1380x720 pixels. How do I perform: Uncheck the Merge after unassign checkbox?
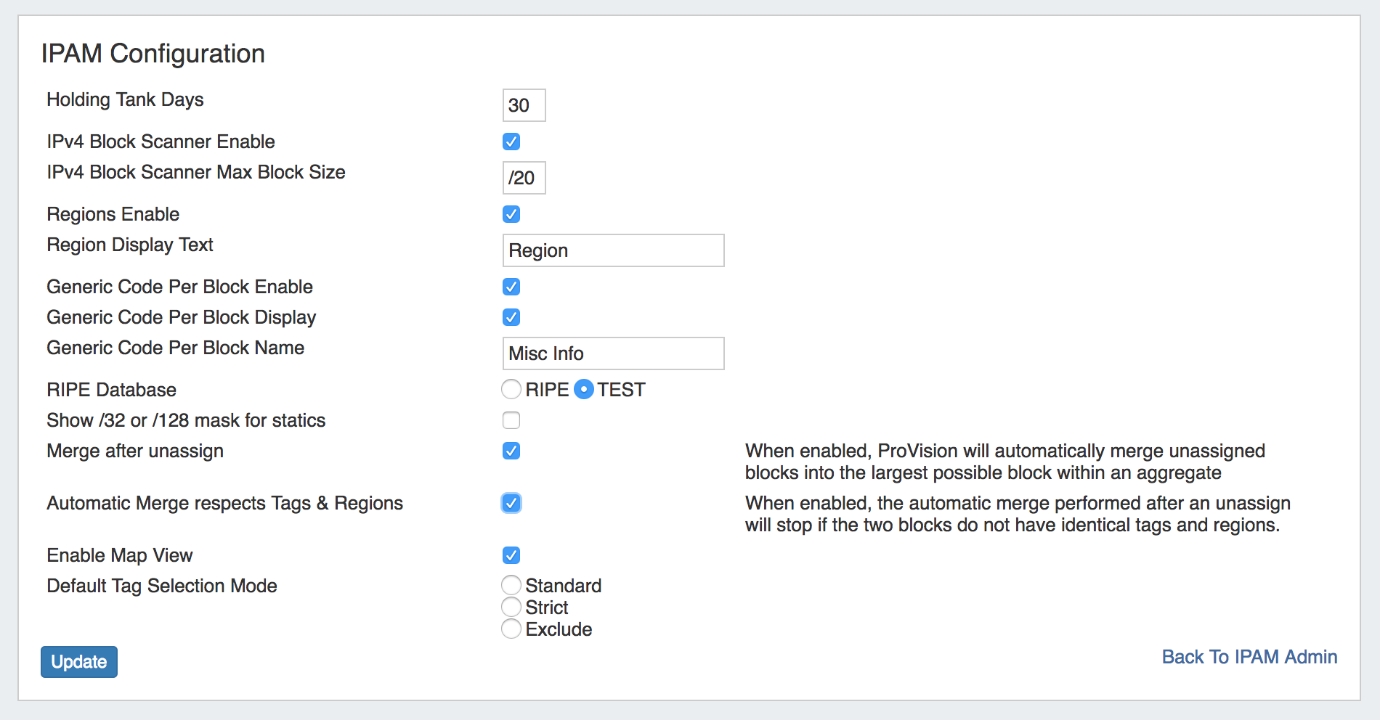click(511, 451)
